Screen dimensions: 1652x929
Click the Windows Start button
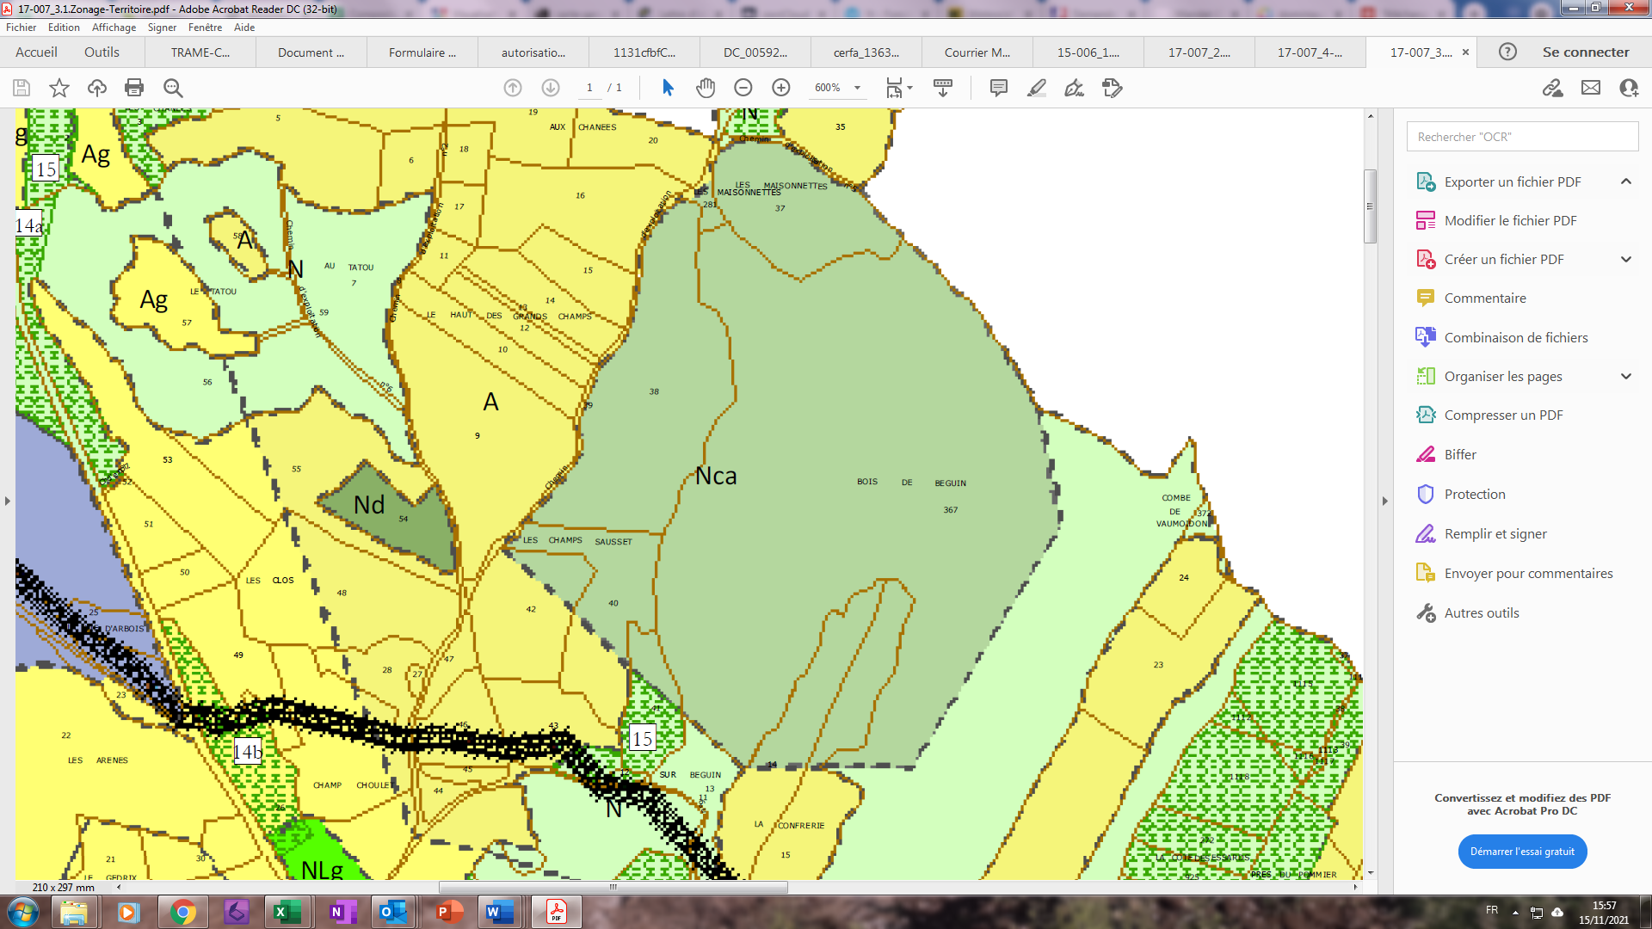click(22, 912)
